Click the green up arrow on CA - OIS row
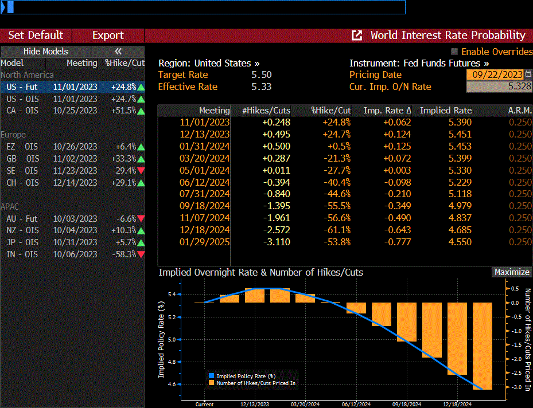The image size is (533, 408). coord(141,111)
